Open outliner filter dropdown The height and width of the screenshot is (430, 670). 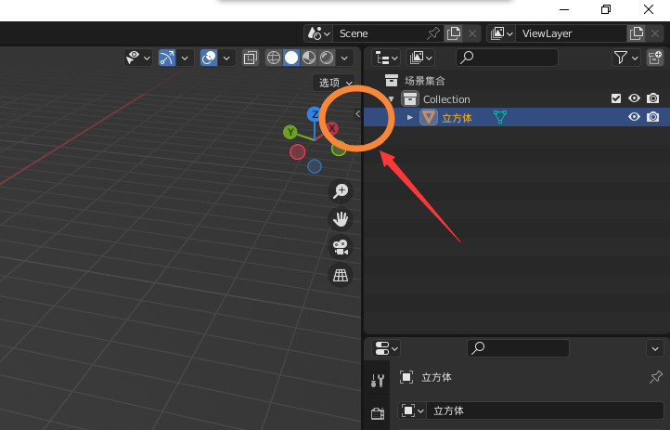(626, 58)
